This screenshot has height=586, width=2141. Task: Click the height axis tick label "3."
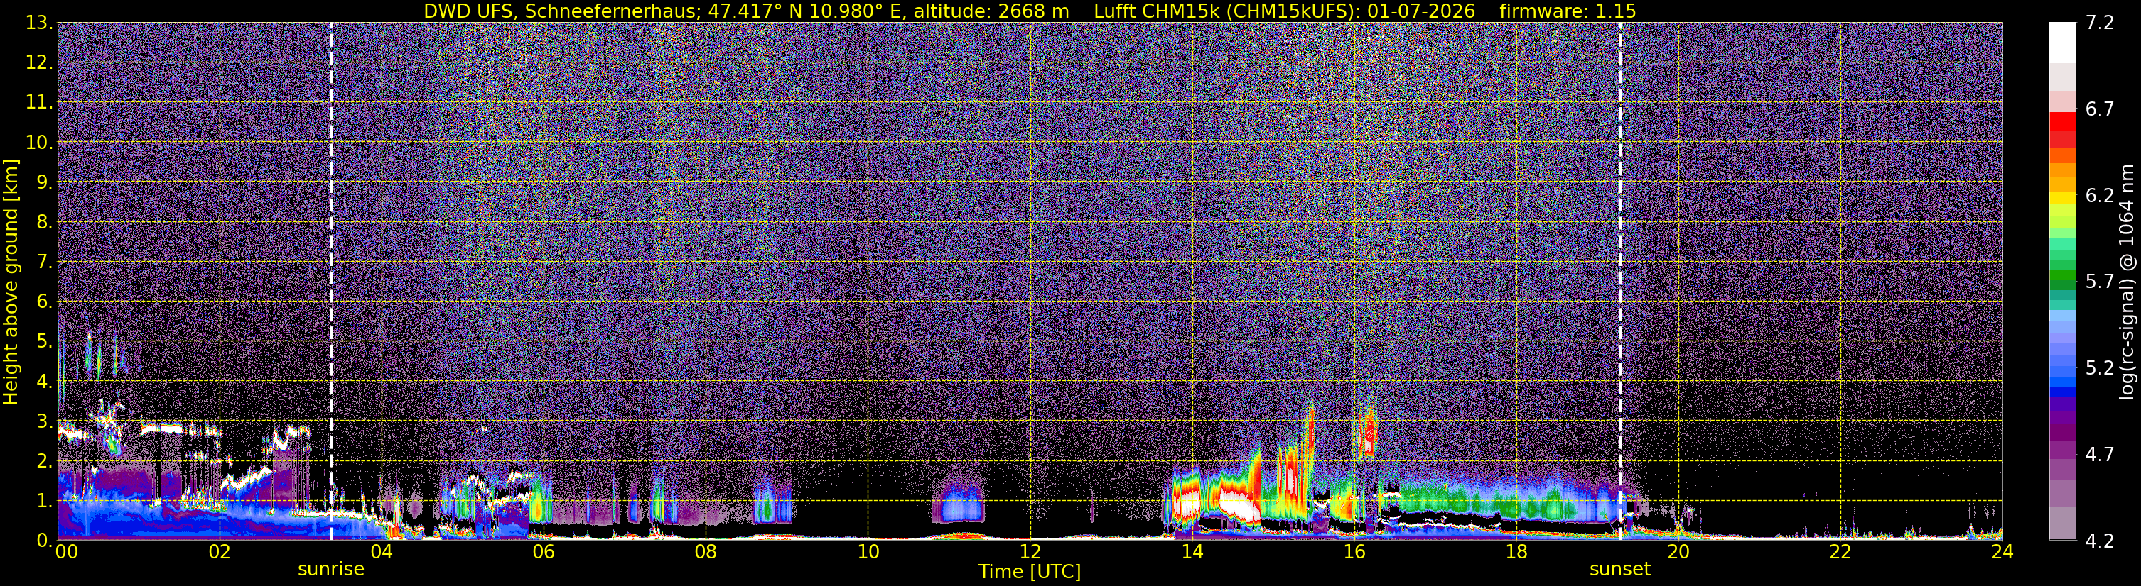pos(44,421)
